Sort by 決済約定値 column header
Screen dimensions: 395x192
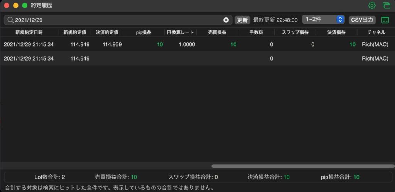107,32
